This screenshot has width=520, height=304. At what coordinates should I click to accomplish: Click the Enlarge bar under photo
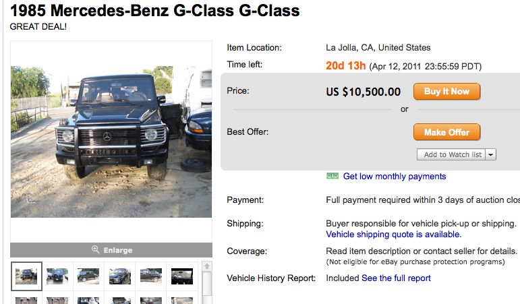111,249
